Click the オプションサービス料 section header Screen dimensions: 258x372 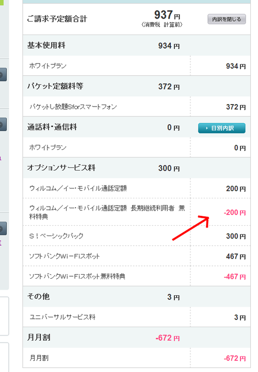point(137,168)
